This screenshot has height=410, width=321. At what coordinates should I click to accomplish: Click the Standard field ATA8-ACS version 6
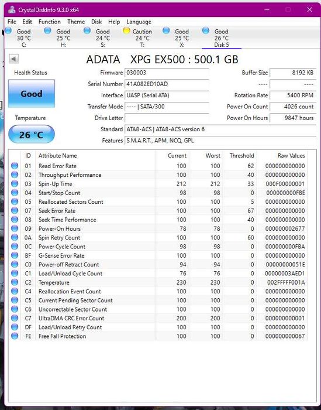coord(220,129)
